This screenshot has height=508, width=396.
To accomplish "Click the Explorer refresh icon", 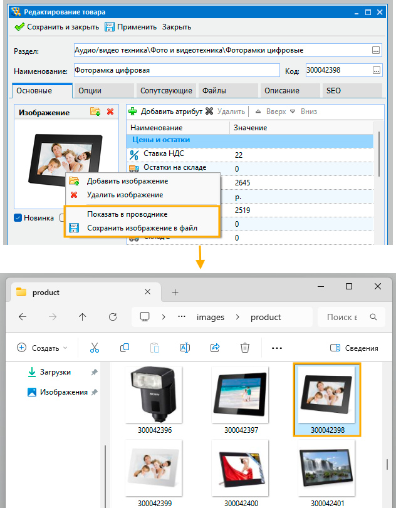I will (112, 317).
